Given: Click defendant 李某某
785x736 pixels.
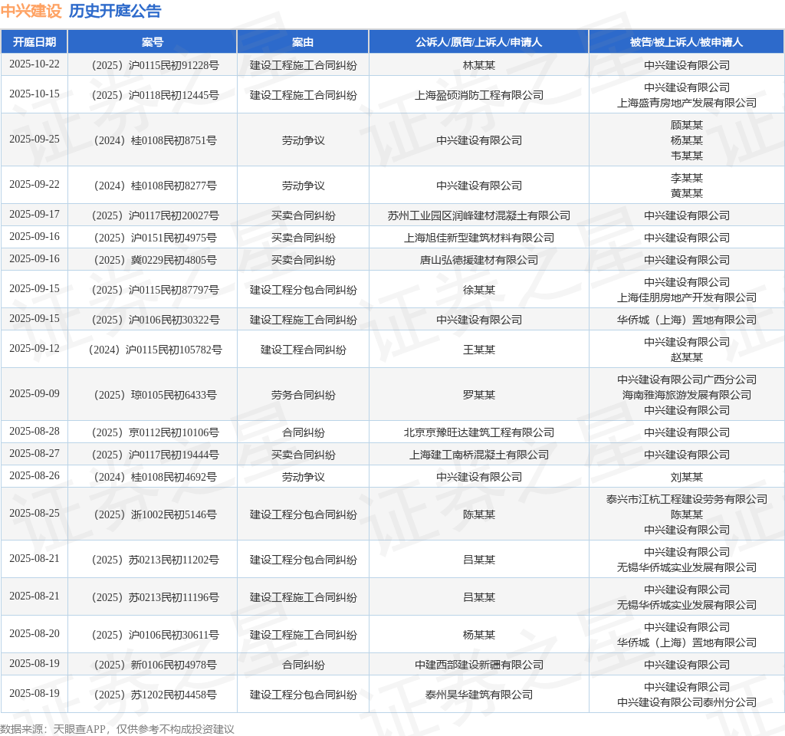Looking at the screenshot, I should pyautogui.click(x=686, y=178).
